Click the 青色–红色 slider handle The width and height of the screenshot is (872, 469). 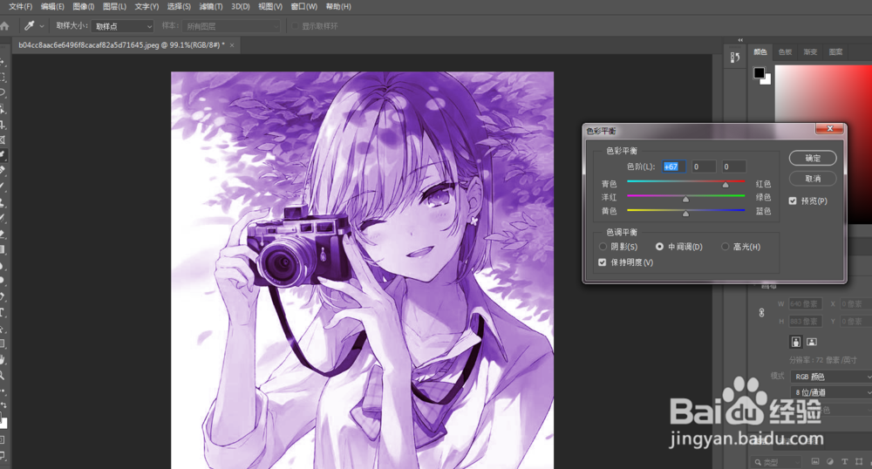click(726, 185)
